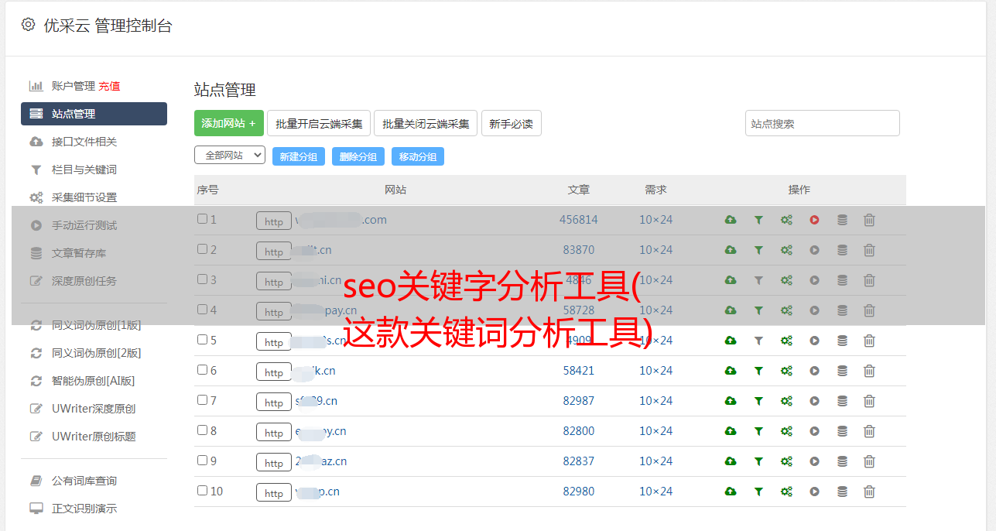Image resolution: width=996 pixels, height=531 pixels.
Task: Open UWriter深度原创 in the sidebar
Action: click(94, 409)
